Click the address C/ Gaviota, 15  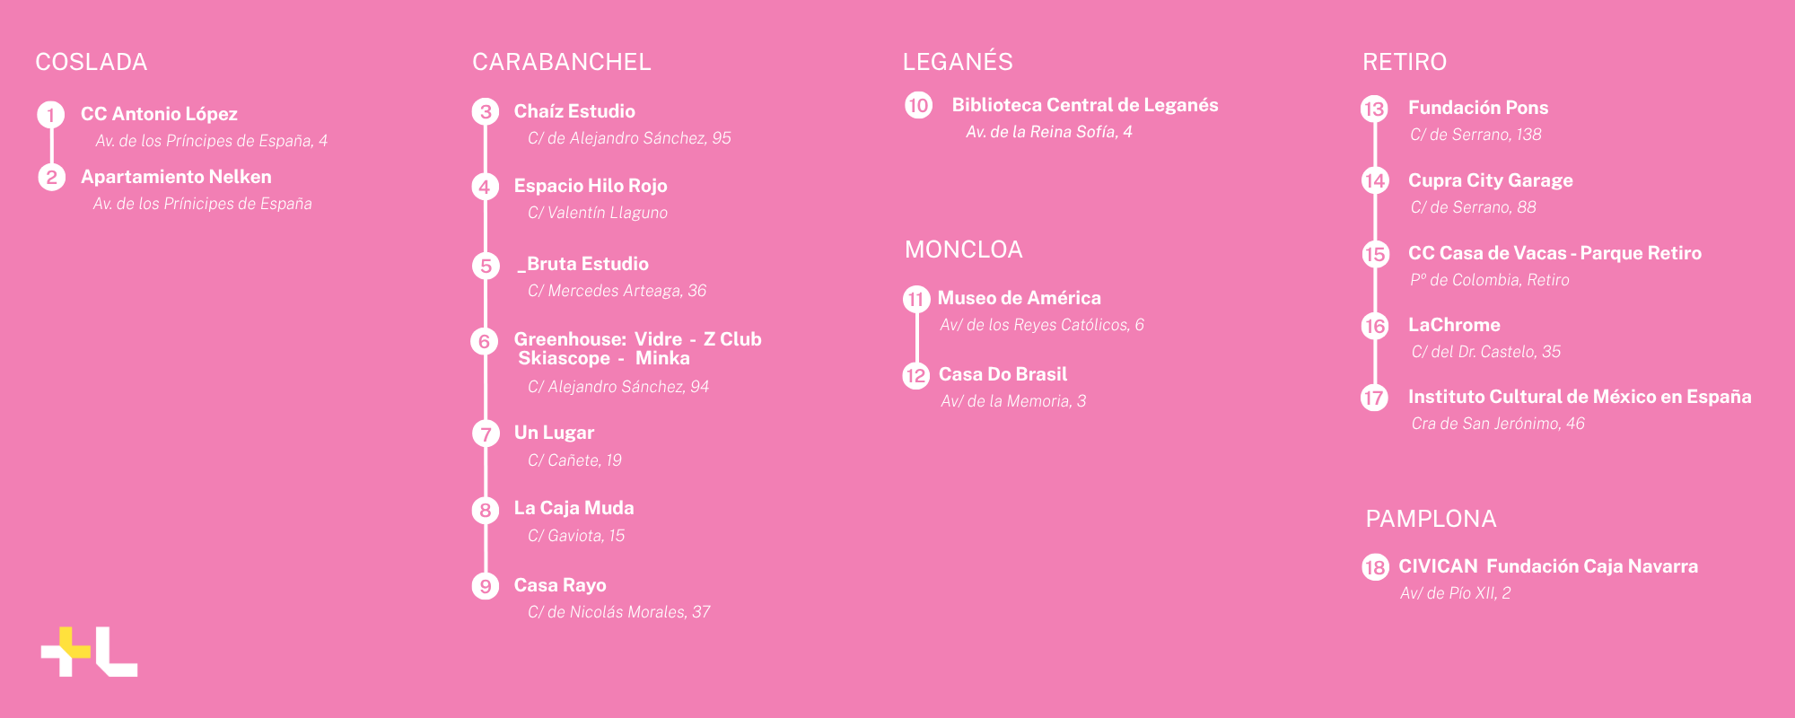coord(576,536)
